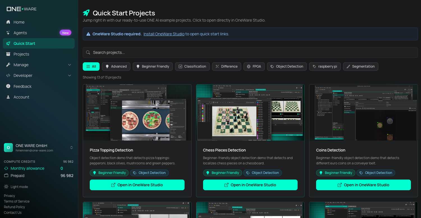Click the sun icon for Light mode
This screenshot has width=421, height=218.
[6, 187]
